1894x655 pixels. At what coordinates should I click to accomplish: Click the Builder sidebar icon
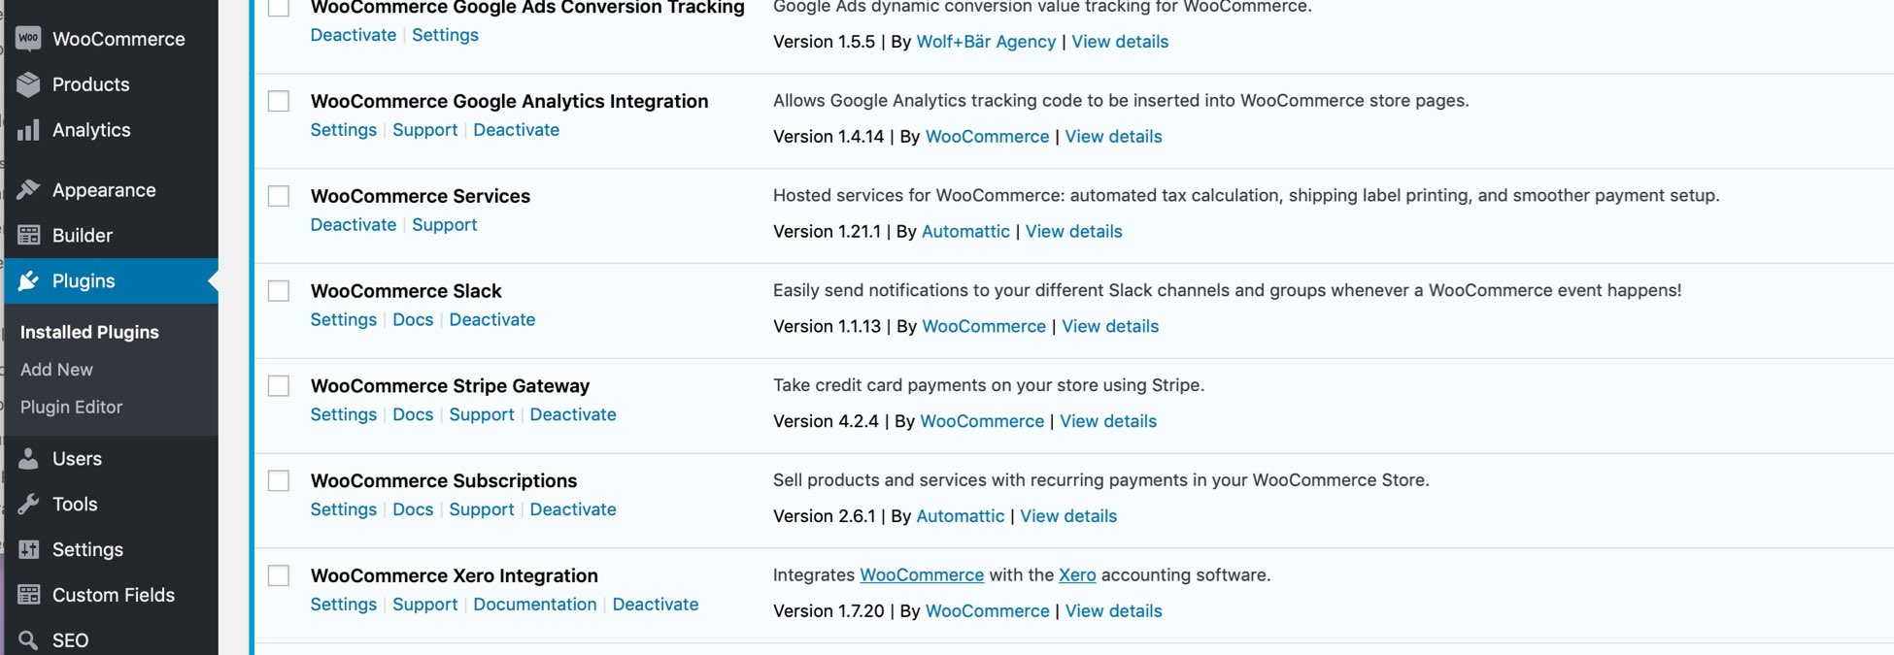[28, 235]
